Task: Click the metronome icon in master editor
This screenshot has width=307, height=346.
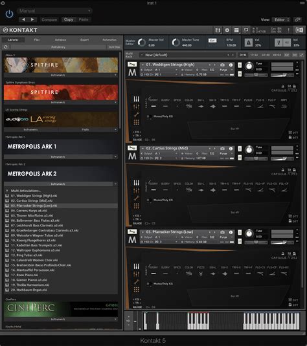Action: click(x=249, y=43)
